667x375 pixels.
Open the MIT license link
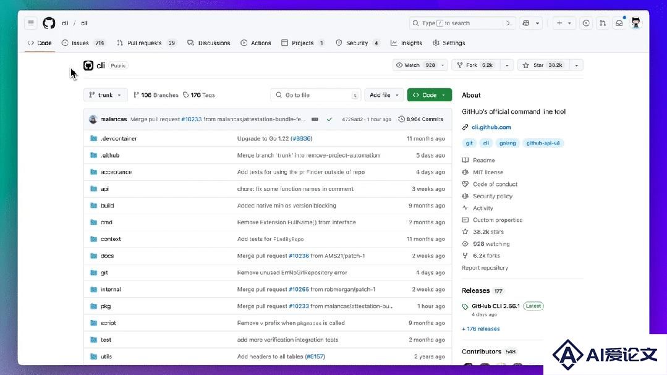(x=488, y=172)
